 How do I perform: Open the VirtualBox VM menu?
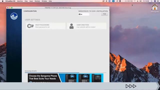tap(10, 1)
